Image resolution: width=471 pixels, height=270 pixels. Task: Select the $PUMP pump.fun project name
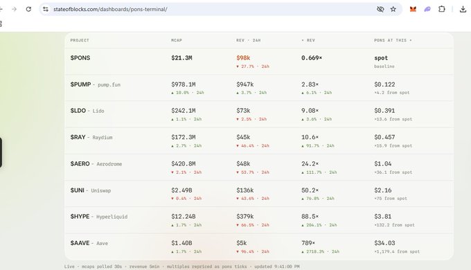click(95, 84)
